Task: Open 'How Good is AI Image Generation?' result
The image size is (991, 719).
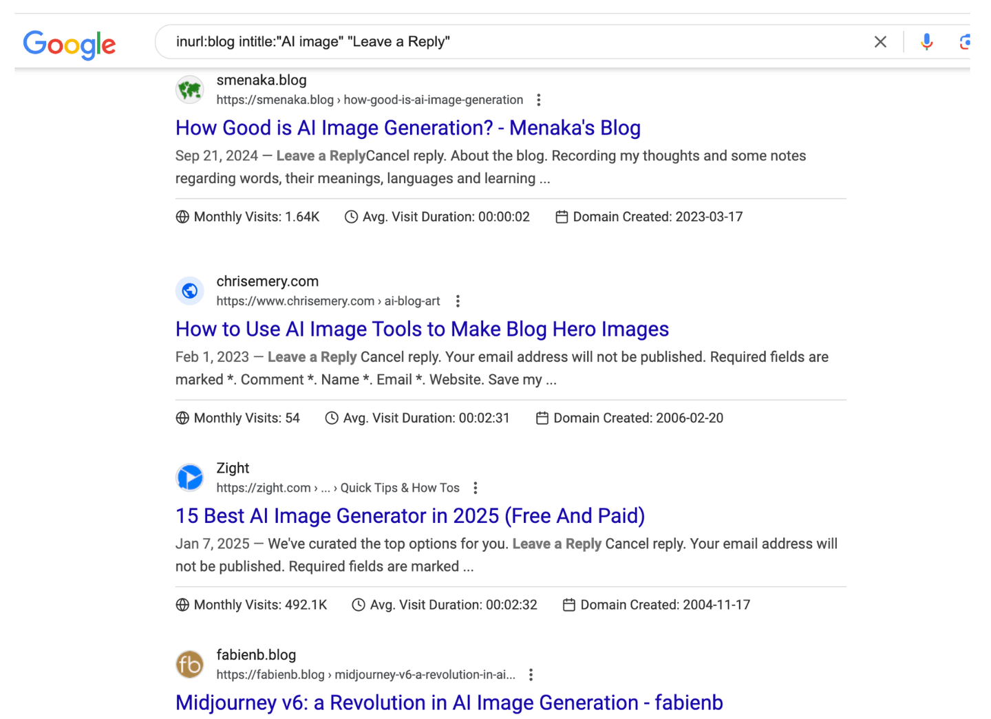Action: click(x=407, y=128)
